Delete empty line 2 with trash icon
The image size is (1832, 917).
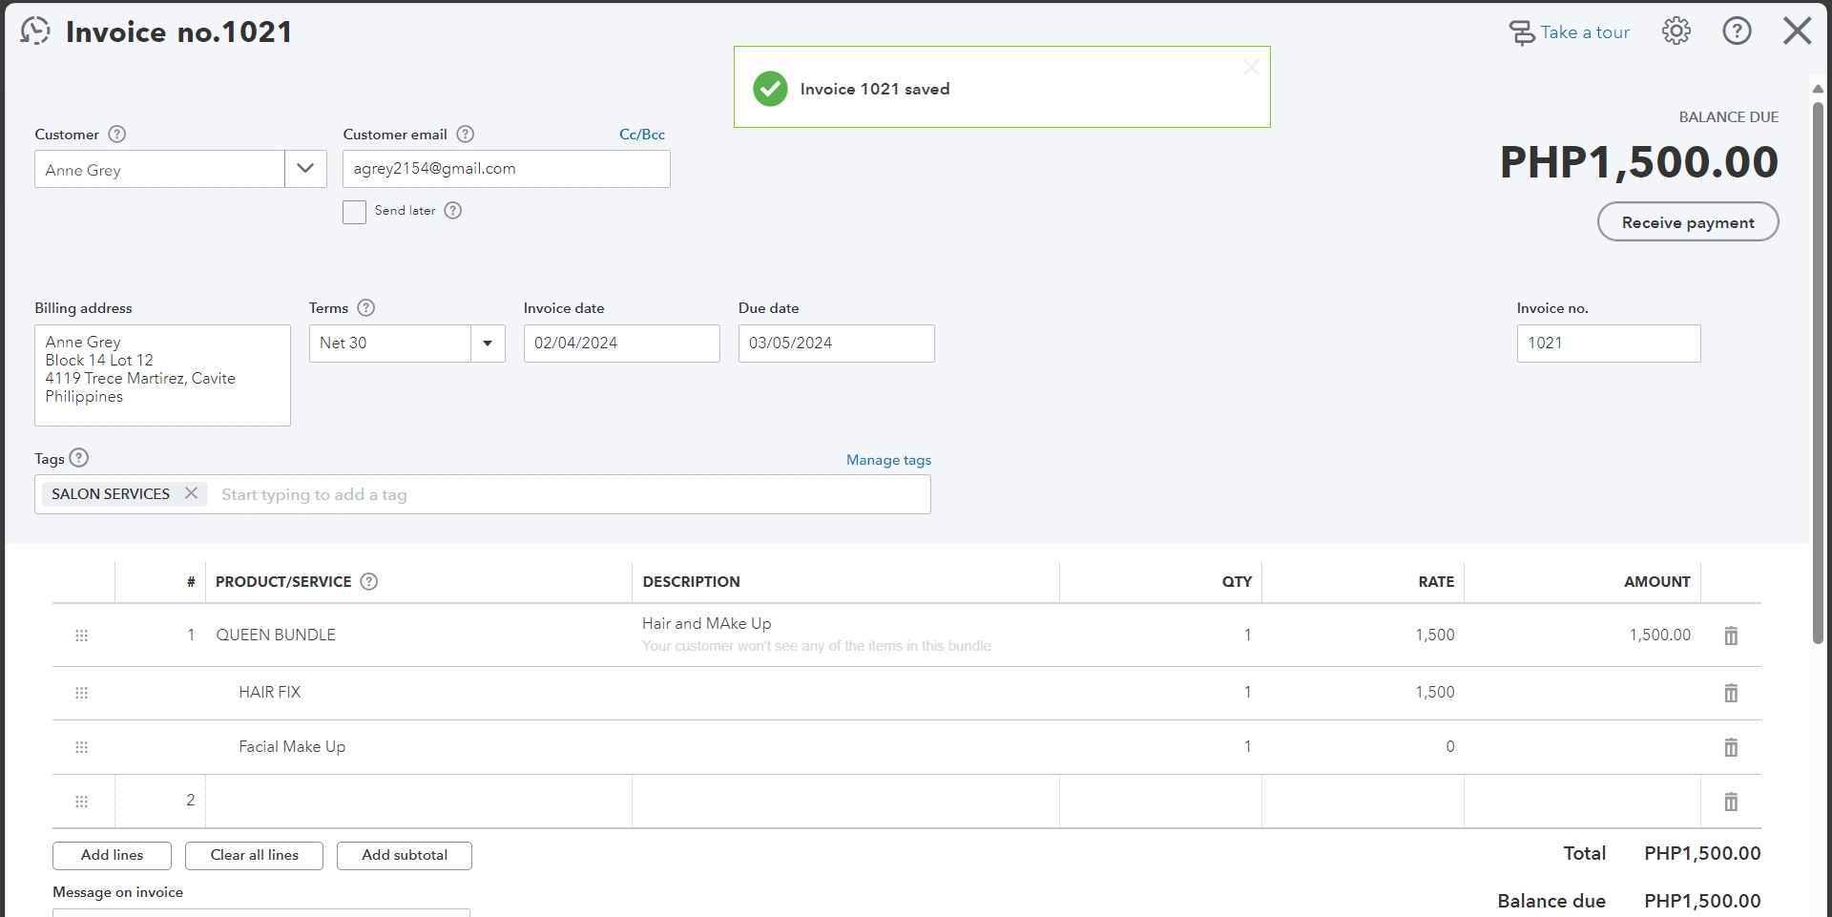click(1731, 802)
